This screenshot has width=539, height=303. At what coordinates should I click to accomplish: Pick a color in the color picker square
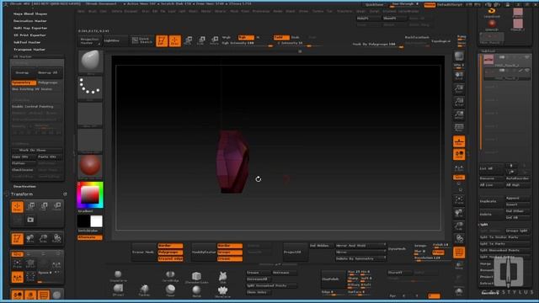tap(90, 195)
